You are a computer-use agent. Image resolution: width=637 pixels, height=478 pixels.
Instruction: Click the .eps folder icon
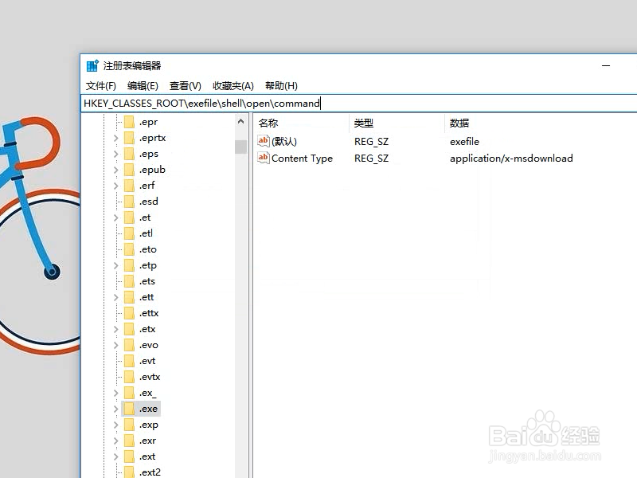(x=129, y=154)
